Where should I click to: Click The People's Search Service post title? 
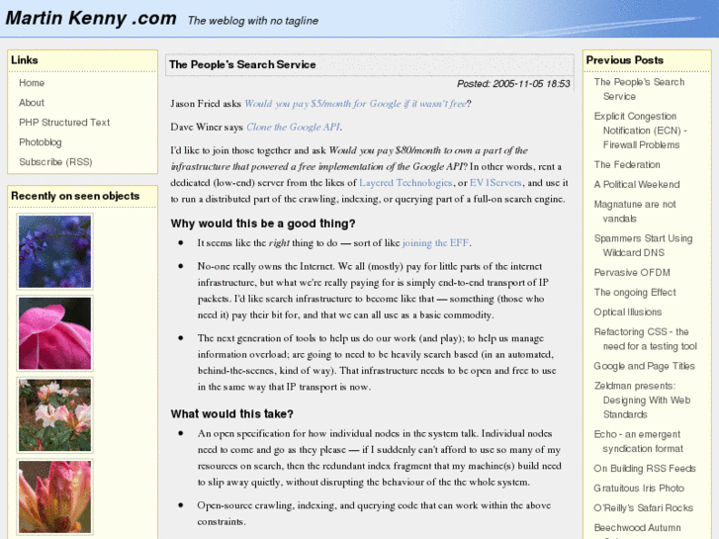(242, 64)
